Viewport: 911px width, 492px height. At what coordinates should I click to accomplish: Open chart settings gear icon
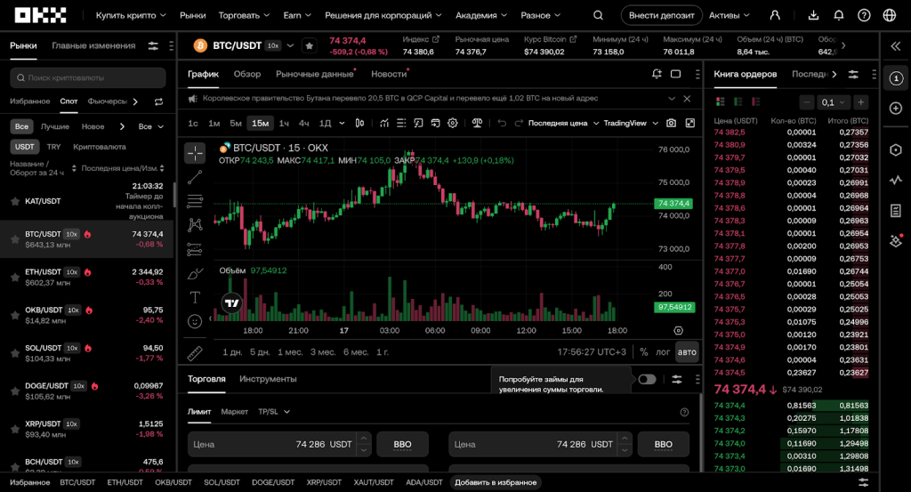tap(453, 123)
